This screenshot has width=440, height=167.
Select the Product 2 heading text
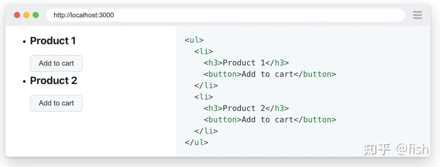(54, 81)
